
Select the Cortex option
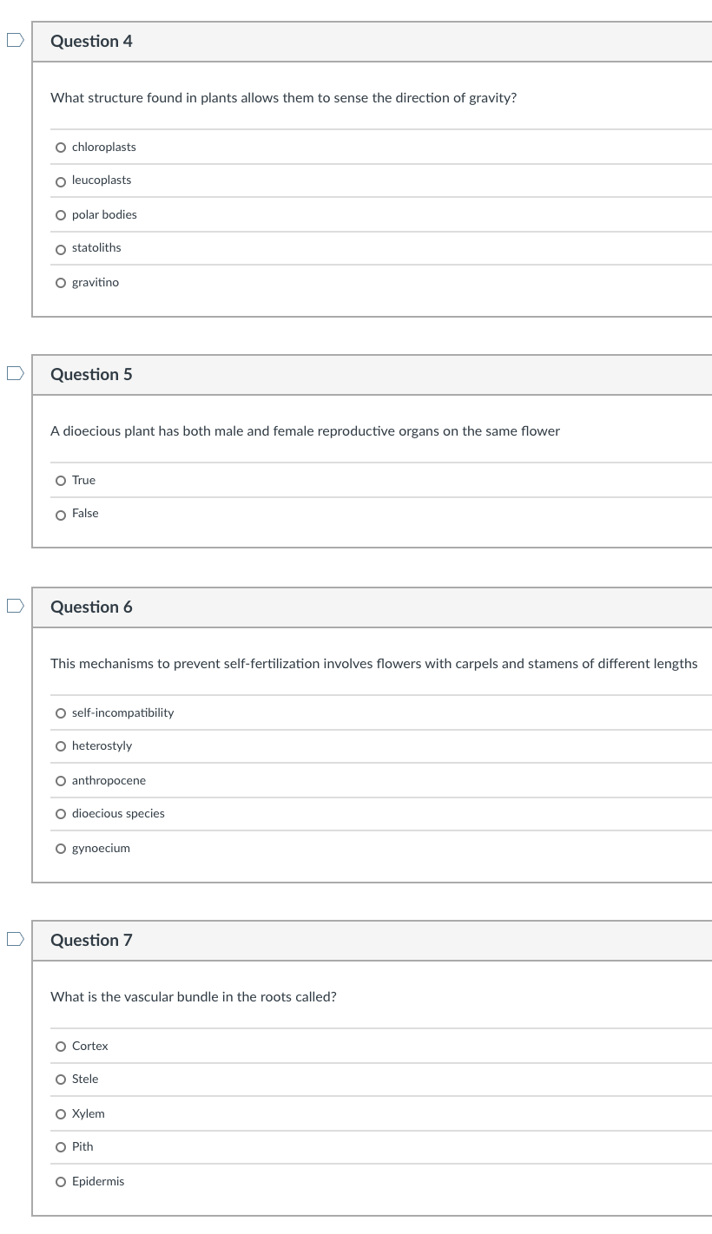tap(60, 1047)
